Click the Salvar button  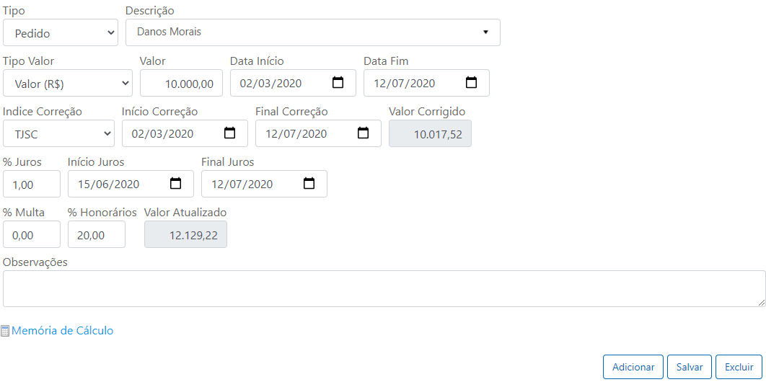tap(690, 367)
